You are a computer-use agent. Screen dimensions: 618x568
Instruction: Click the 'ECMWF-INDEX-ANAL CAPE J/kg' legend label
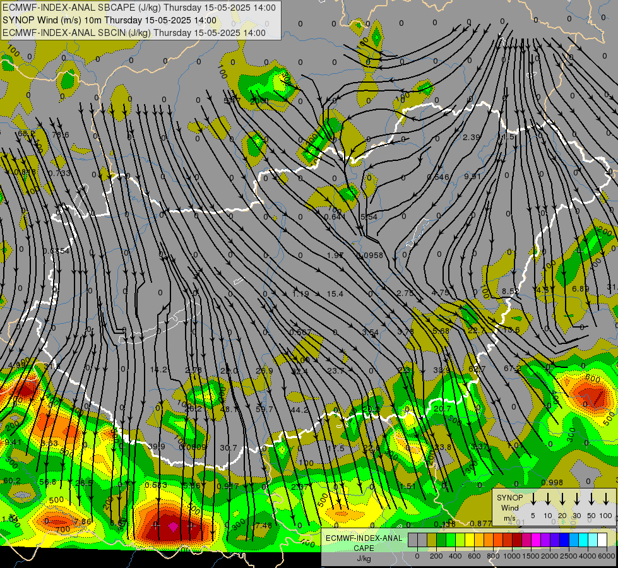click(364, 548)
